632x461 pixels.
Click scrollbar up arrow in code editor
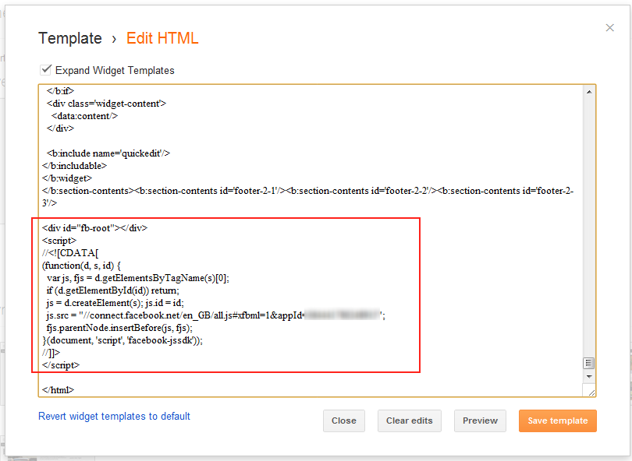[x=589, y=92]
